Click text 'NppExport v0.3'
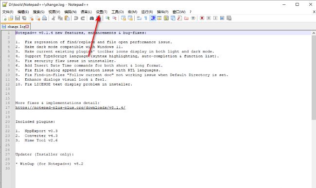This screenshot has height=188, width=316. click(41, 131)
